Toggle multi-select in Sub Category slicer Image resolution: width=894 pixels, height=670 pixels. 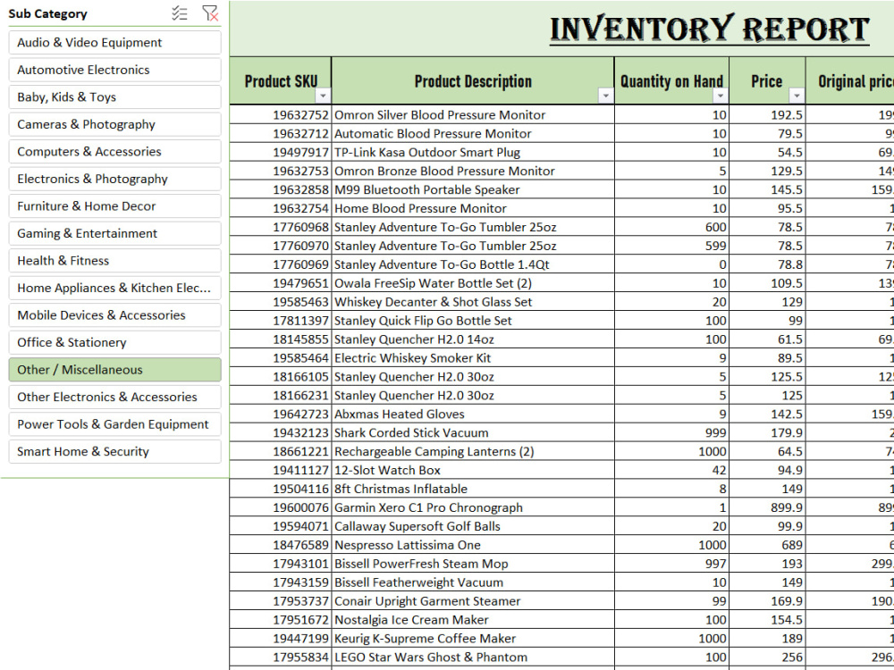pyautogui.click(x=180, y=13)
